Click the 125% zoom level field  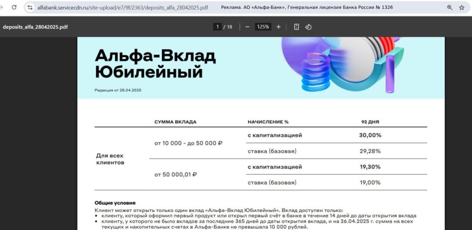pos(263,27)
